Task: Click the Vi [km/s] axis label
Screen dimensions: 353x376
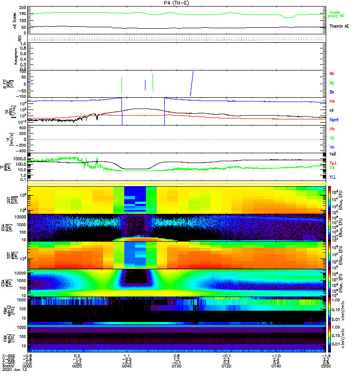Action: (10, 139)
